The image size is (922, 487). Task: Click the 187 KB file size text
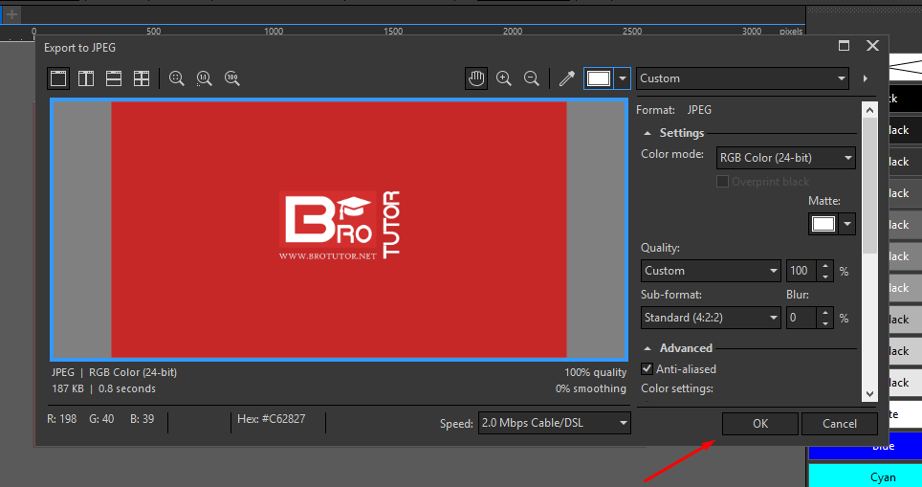pyautogui.click(x=68, y=388)
